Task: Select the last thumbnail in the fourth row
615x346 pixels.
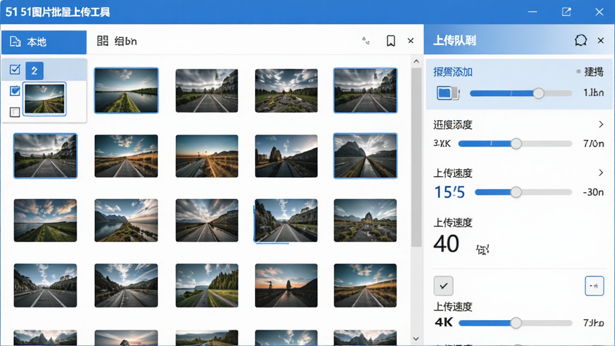Action: 365,285
